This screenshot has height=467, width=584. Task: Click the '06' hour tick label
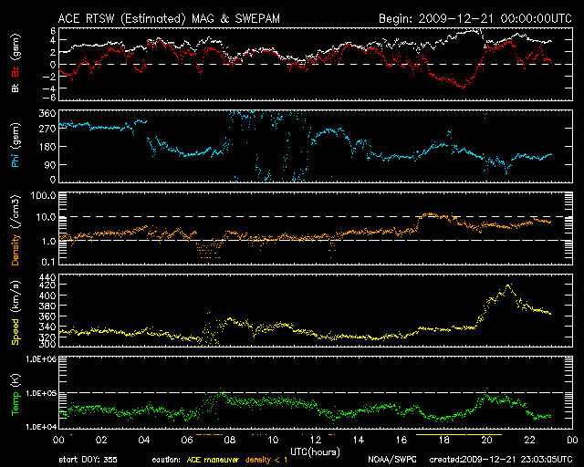click(x=187, y=441)
